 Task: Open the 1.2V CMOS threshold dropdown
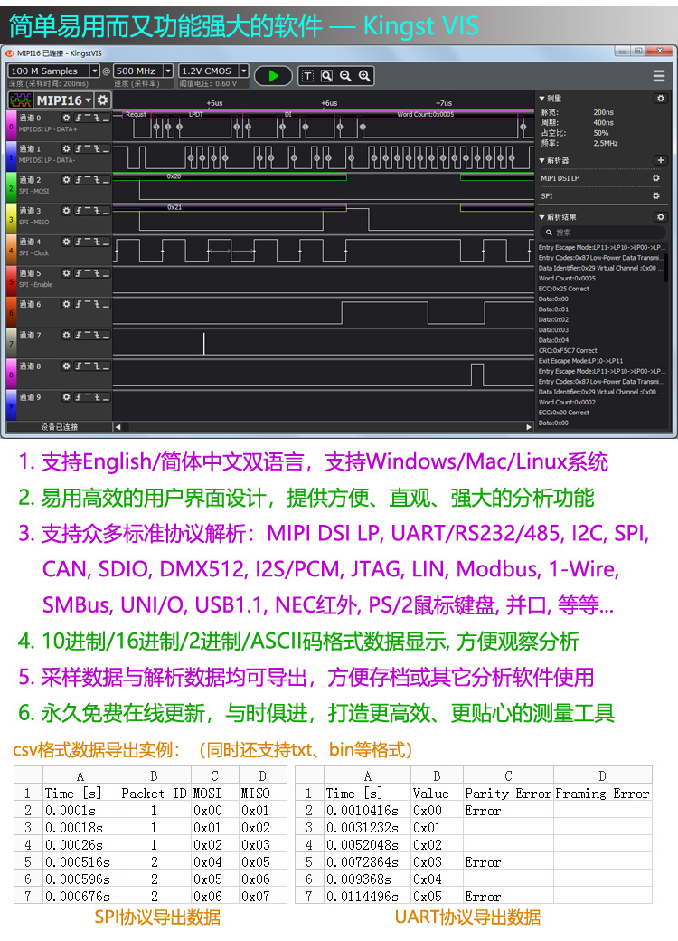pyautogui.click(x=243, y=71)
